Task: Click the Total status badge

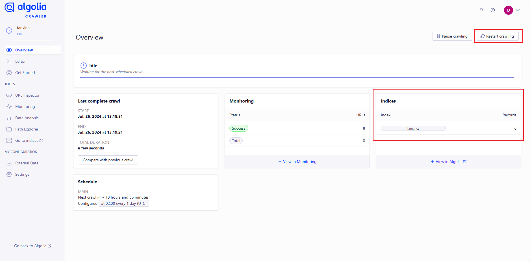Action: (x=236, y=141)
